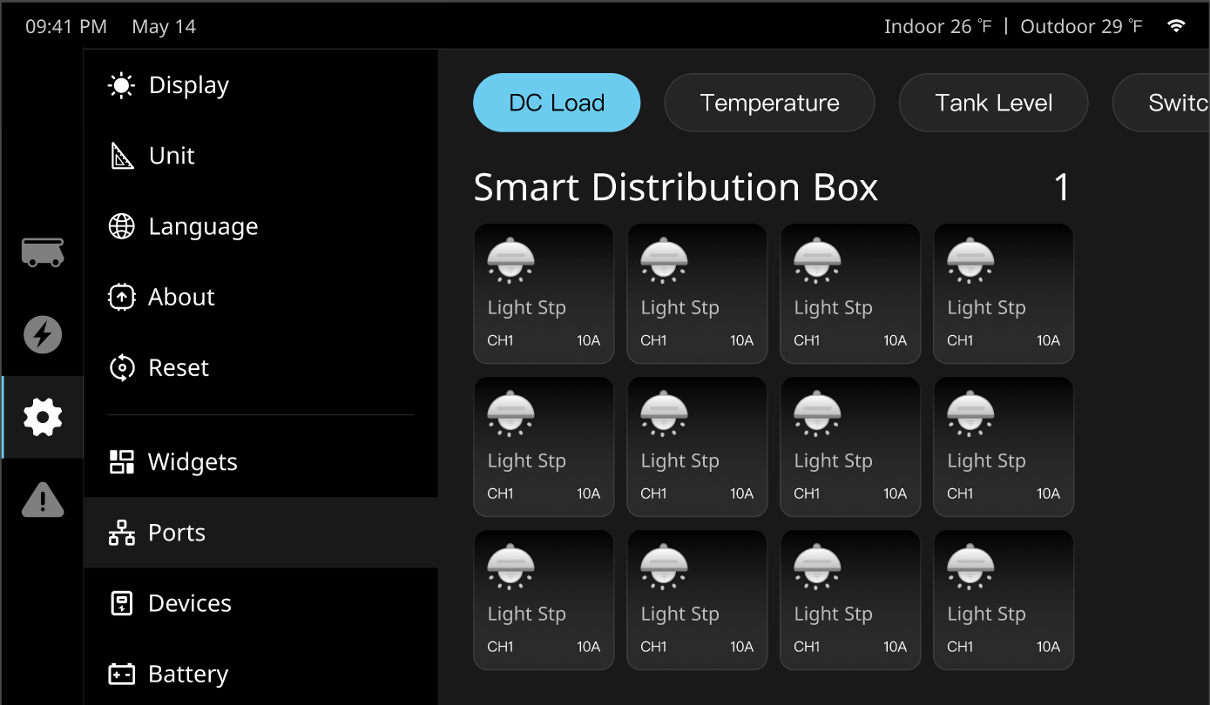Select the DC Load tab
This screenshot has height=705, width=1210.
[x=557, y=103]
